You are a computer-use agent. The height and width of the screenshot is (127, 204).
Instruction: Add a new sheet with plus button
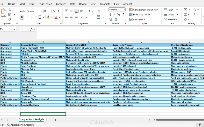pyautogui.click(x=55, y=120)
